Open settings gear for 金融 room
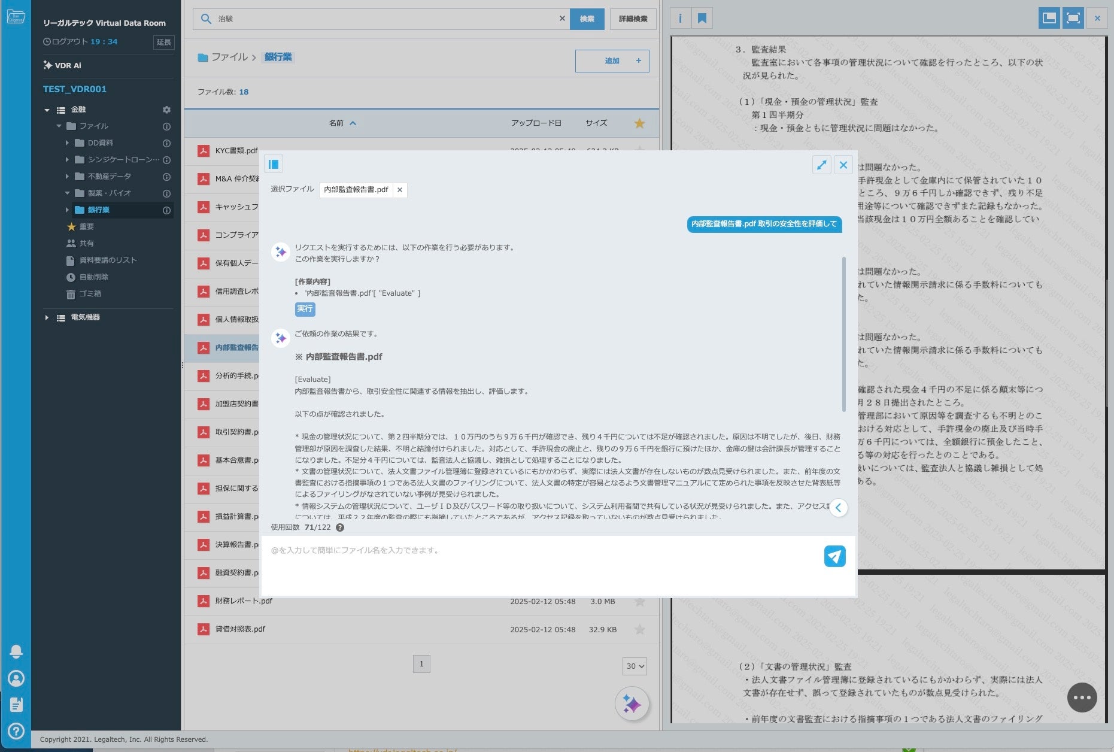Viewport: 1114px width, 752px height. point(166,110)
